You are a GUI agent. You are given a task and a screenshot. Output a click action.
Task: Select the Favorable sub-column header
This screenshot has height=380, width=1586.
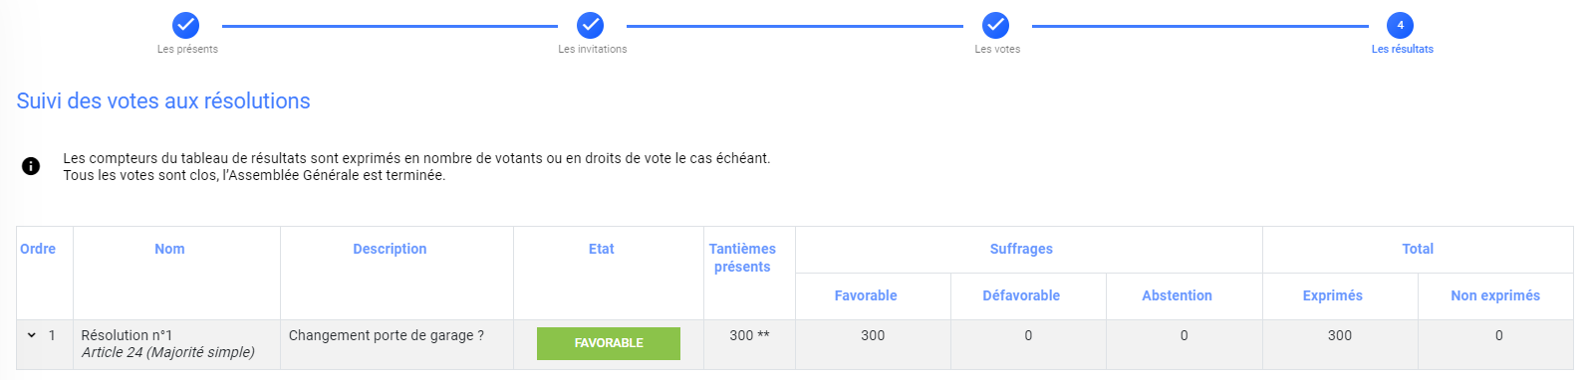866,295
